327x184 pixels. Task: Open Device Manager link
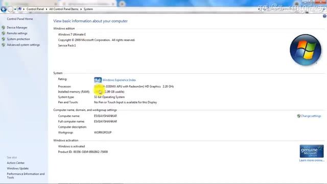tap(17, 28)
